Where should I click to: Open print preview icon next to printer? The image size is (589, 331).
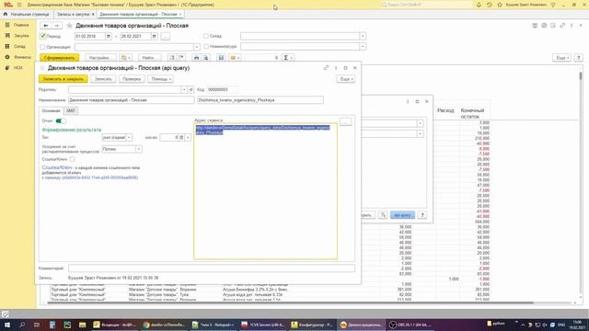pyautogui.click(x=206, y=58)
